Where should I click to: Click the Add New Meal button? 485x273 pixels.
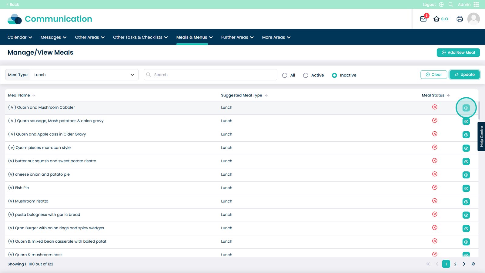click(x=458, y=52)
